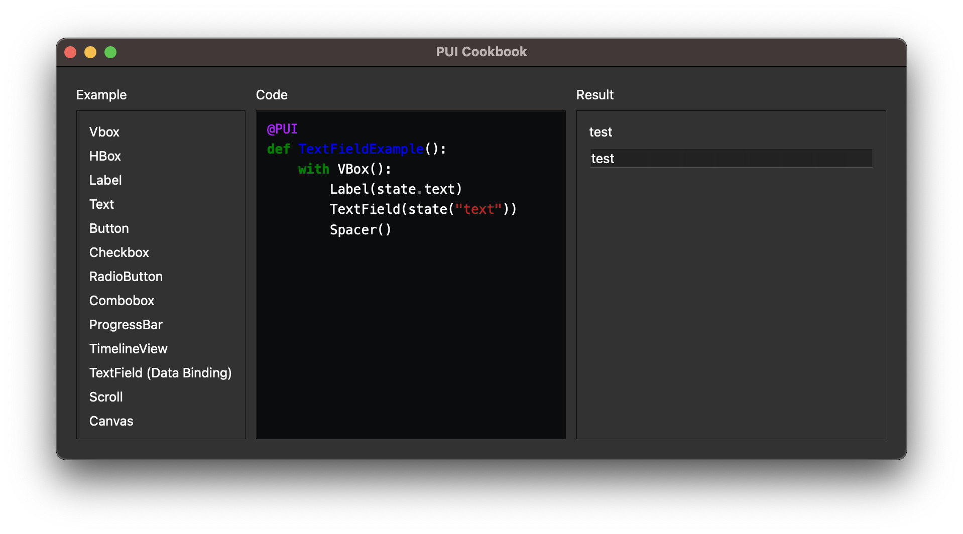
Task: Select the Vbox example
Action: click(104, 132)
